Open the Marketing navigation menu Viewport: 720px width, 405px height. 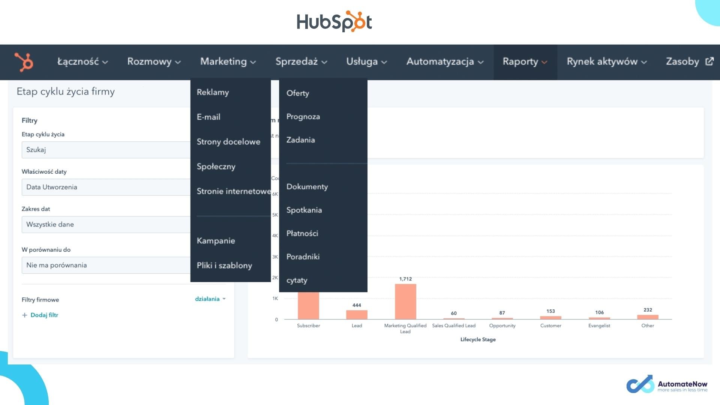pyautogui.click(x=228, y=62)
